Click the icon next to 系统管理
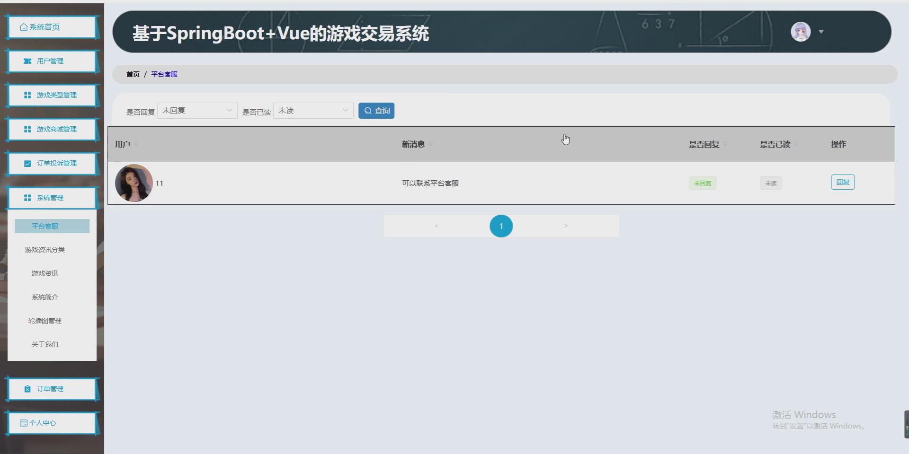 tap(27, 198)
